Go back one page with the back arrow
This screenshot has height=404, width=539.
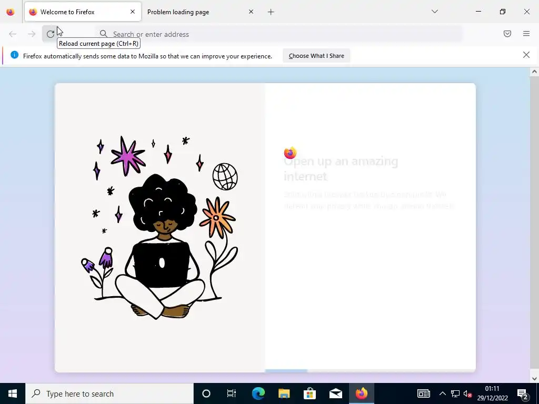click(13, 34)
